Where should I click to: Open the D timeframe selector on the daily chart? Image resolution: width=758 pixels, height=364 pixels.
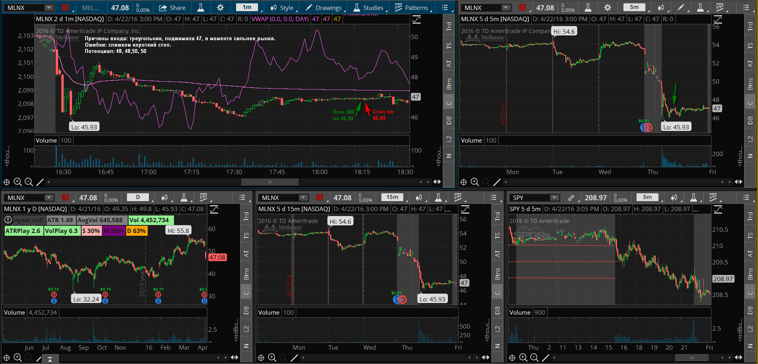(138, 197)
